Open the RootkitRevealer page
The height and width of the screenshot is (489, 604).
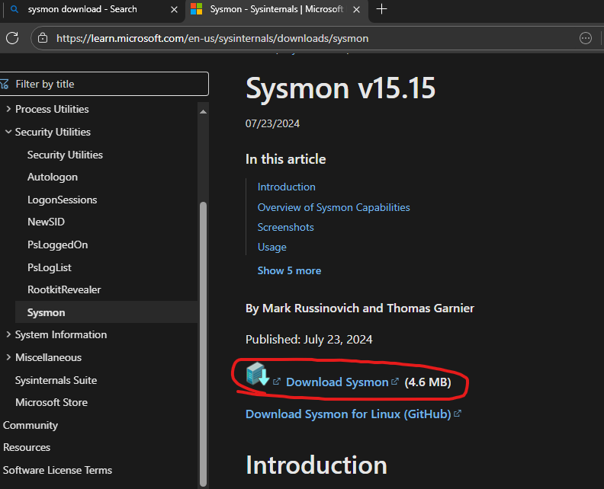64,289
